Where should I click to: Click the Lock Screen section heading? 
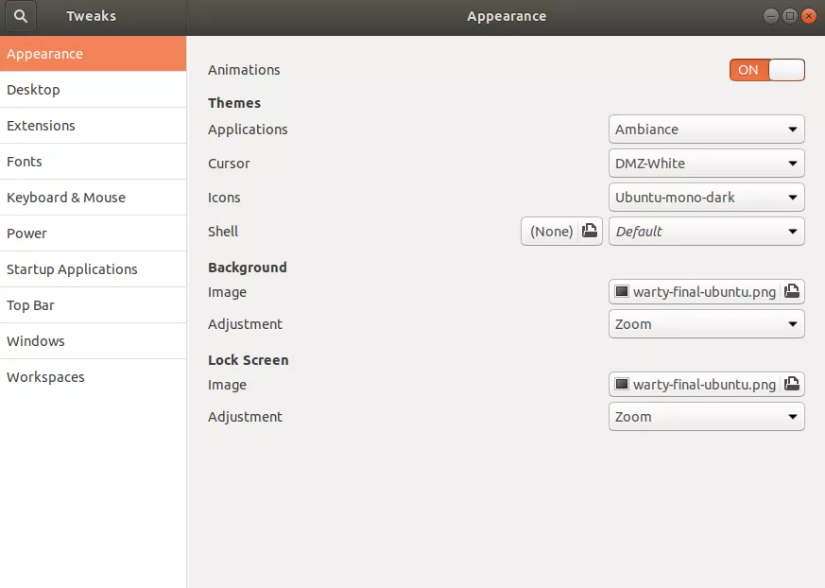coord(249,360)
